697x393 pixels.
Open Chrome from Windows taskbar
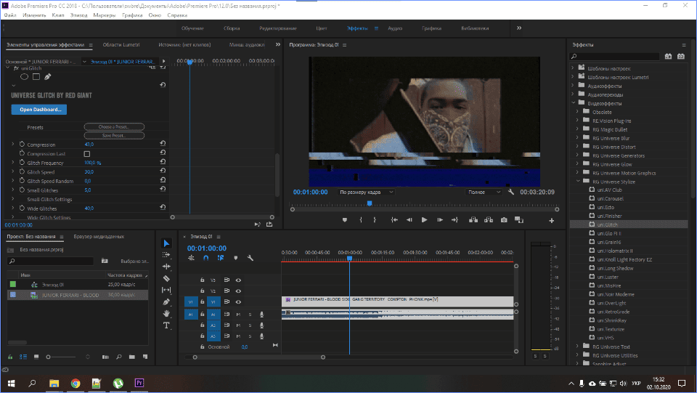[x=75, y=384]
